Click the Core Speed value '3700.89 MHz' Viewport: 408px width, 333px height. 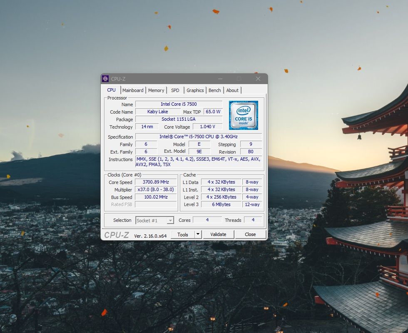(x=156, y=182)
